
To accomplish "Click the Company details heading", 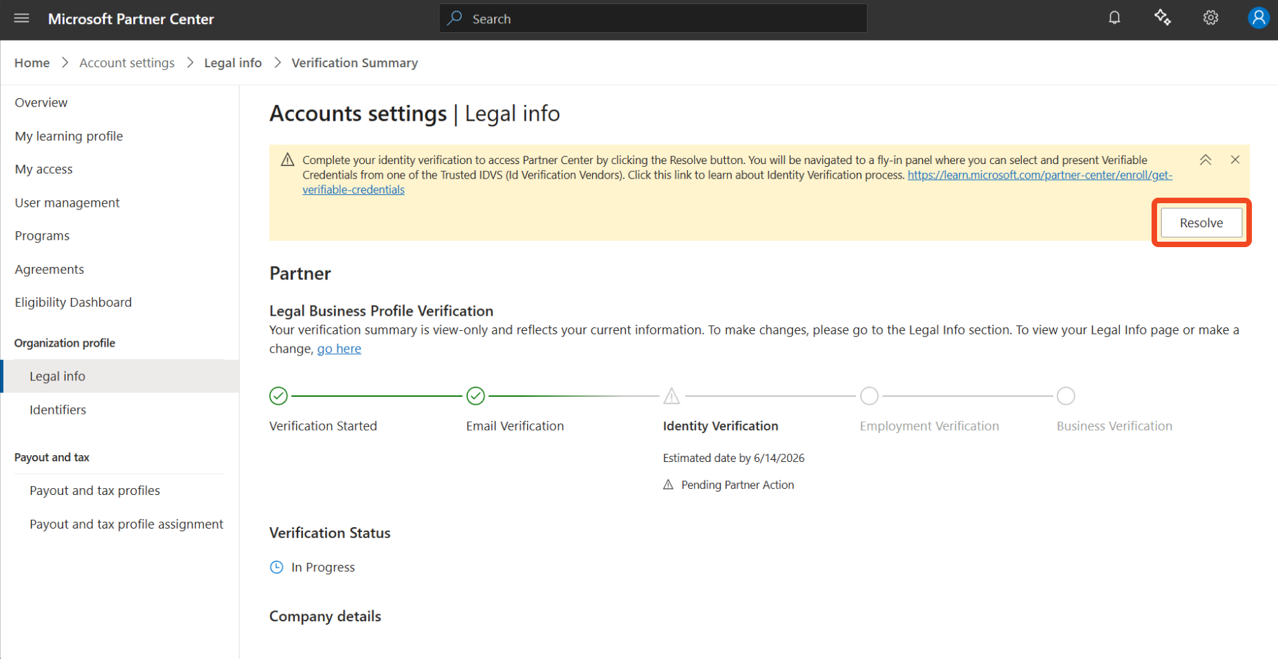I will click(325, 616).
